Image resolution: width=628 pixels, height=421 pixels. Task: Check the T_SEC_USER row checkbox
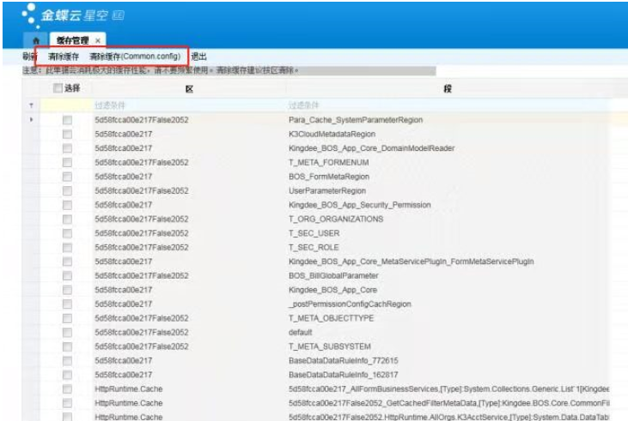[67, 233]
